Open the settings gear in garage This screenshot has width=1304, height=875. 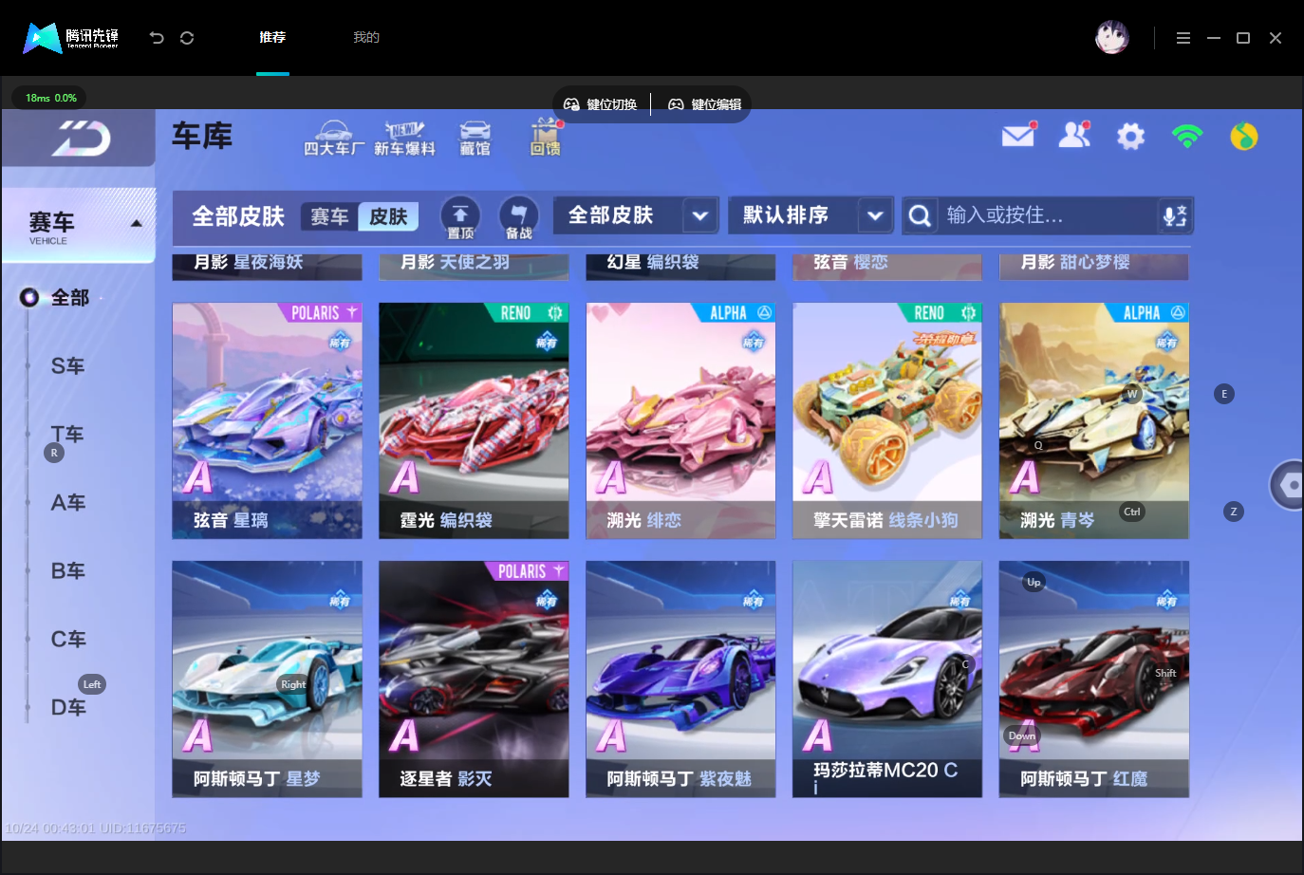1130,137
